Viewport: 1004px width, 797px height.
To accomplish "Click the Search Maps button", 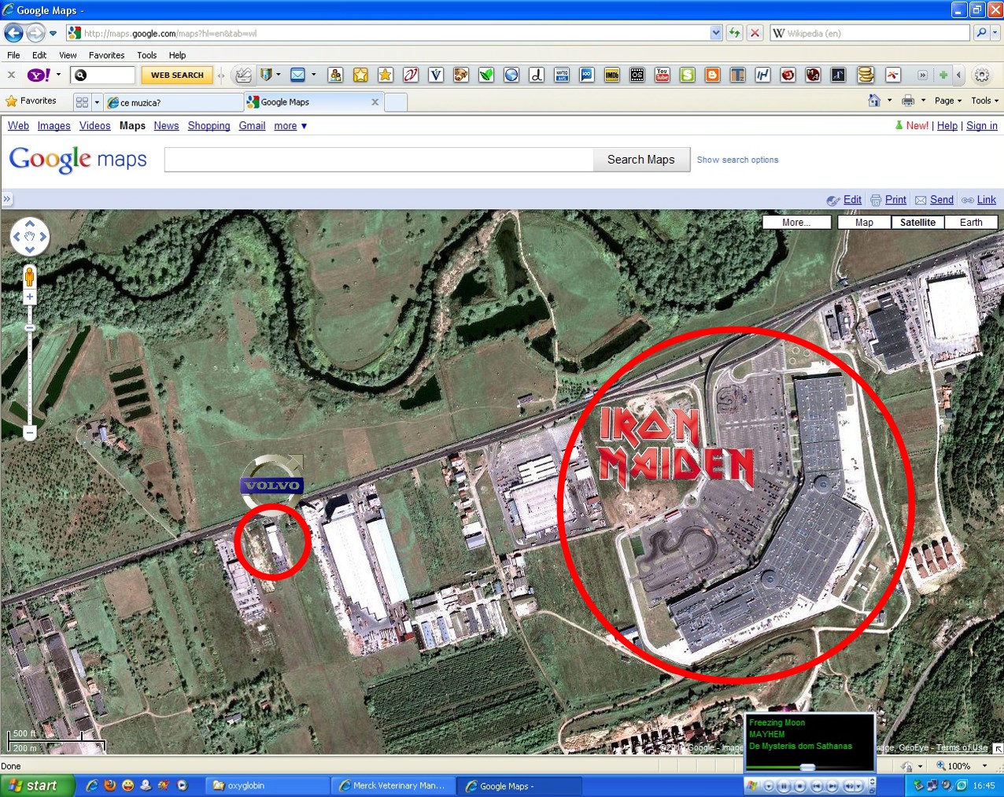I will tap(641, 160).
